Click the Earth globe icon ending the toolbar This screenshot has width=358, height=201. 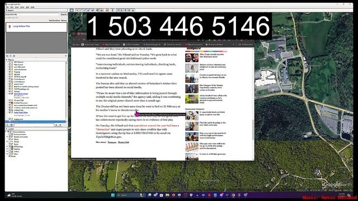click(133, 10)
